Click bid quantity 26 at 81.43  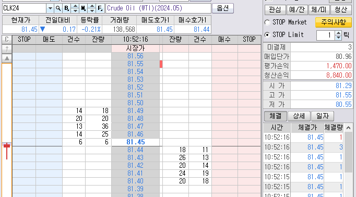pos(175,158)
